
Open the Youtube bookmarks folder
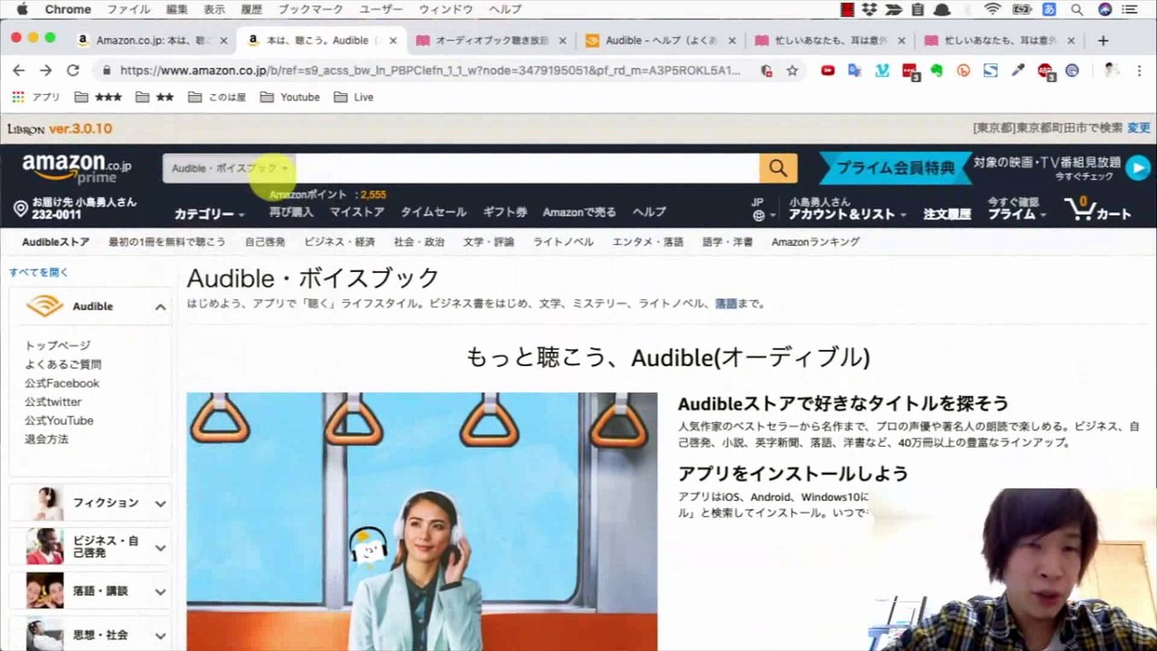click(x=290, y=97)
